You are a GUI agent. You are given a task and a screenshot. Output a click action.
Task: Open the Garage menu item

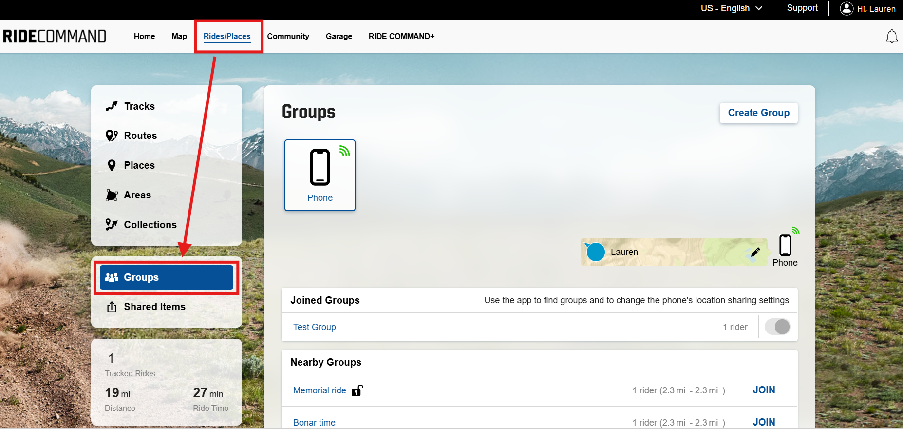339,36
